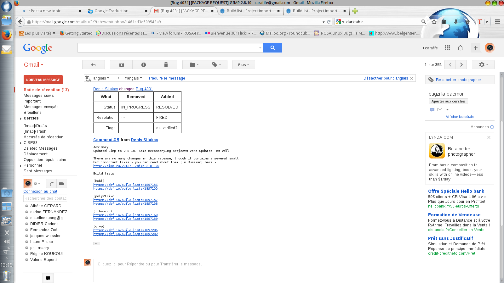This screenshot has height=283, width=504.
Task: Click the volume icon in the dock
Action: (x=7, y=241)
